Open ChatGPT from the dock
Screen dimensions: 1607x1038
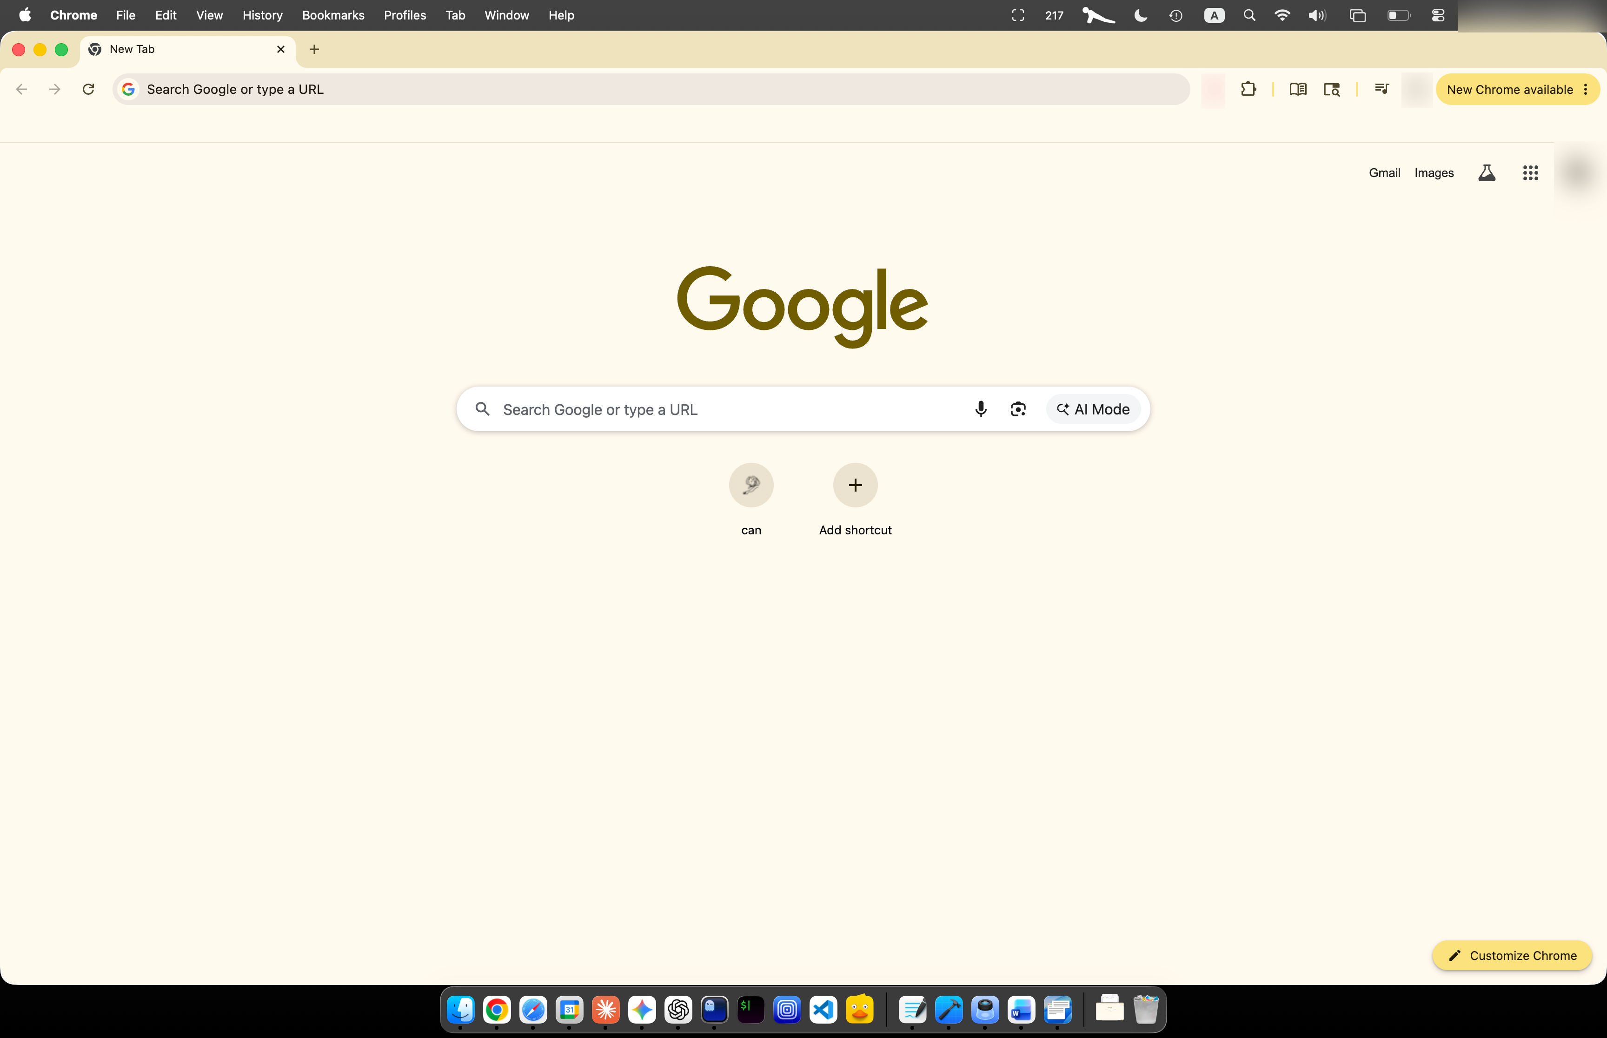point(678,1009)
